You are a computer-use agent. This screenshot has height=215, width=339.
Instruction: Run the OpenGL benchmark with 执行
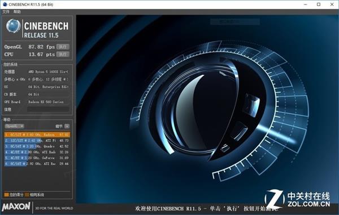63,47
